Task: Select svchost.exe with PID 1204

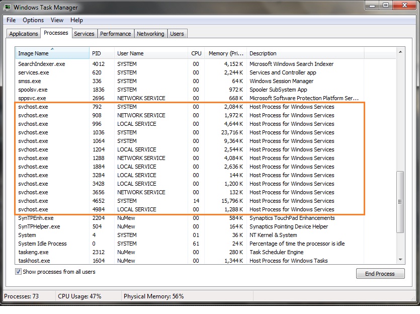Action: pos(190,150)
